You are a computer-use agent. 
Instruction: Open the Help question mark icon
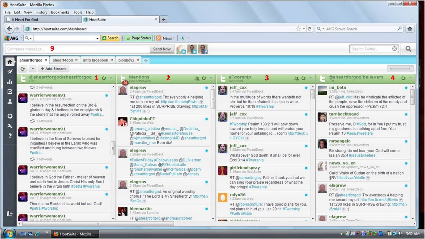(10, 136)
